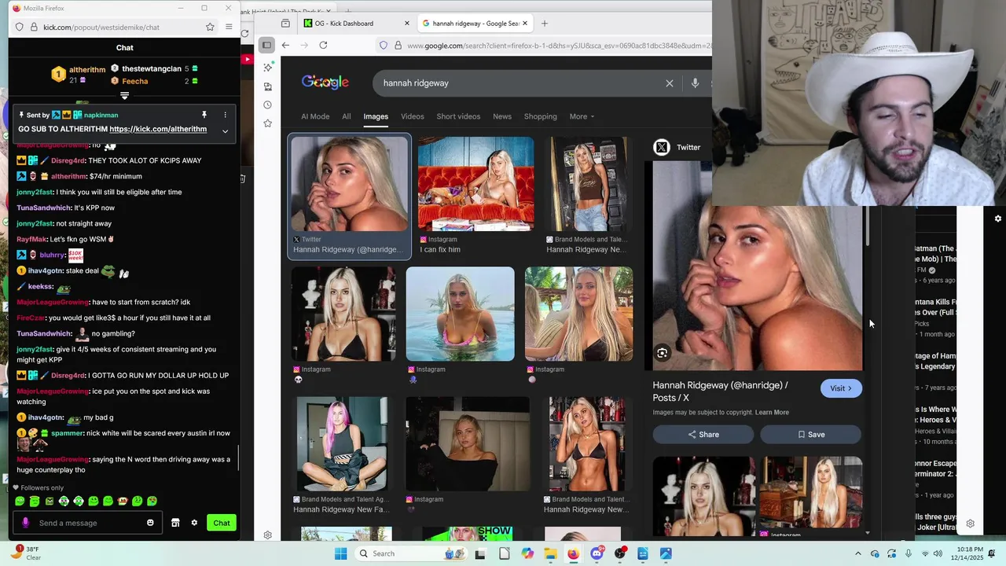The height and width of the screenshot is (566, 1006).
Task: Save the image with Save button
Action: (810, 434)
